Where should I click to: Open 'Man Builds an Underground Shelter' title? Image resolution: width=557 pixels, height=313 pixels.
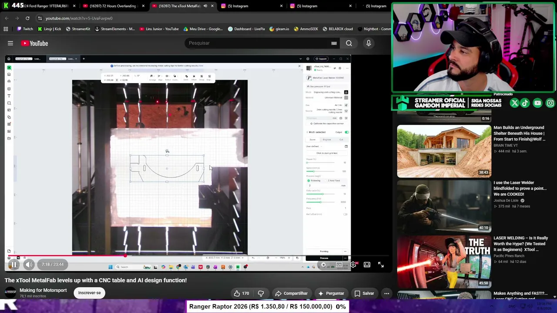pyautogui.click(x=520, y=133)
